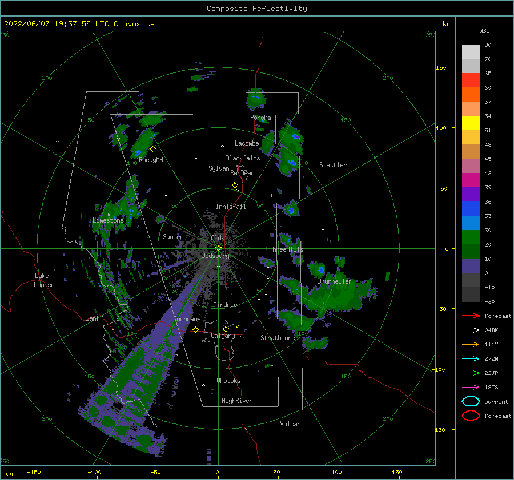The width and height of the screenshot is (514, 480).
Task: Click the Blackfalds city label
Action: click(243, 158)
